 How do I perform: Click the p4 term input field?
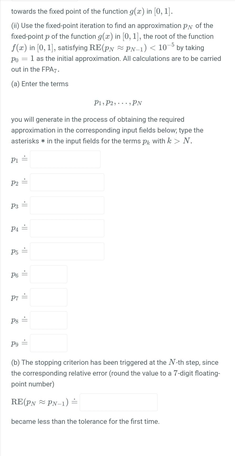[67, 228]
